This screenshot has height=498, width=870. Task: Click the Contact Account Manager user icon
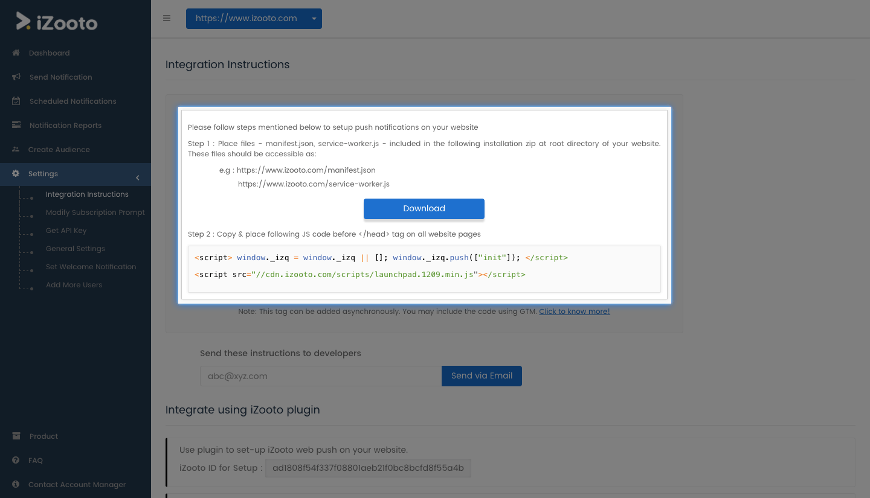[16, 484]
